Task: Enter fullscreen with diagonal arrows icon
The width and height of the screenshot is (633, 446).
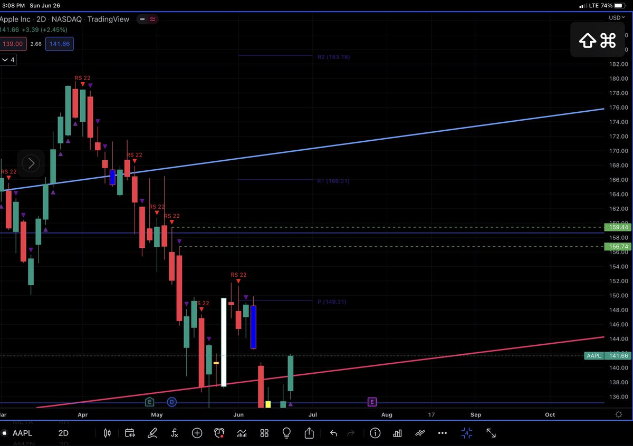Action: click(x=491, y=433)
